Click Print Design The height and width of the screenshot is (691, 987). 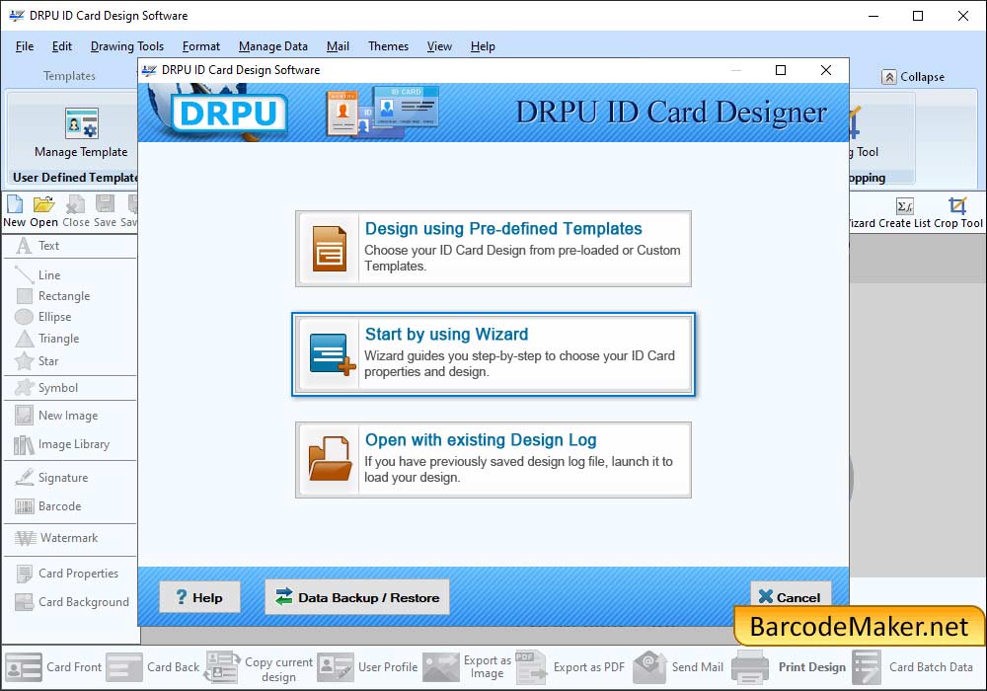[x=789, y=667]
